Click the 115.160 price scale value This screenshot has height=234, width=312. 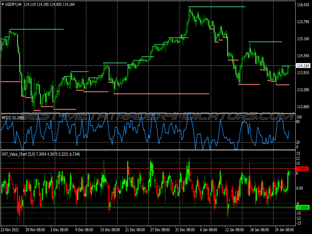point(303,38)
